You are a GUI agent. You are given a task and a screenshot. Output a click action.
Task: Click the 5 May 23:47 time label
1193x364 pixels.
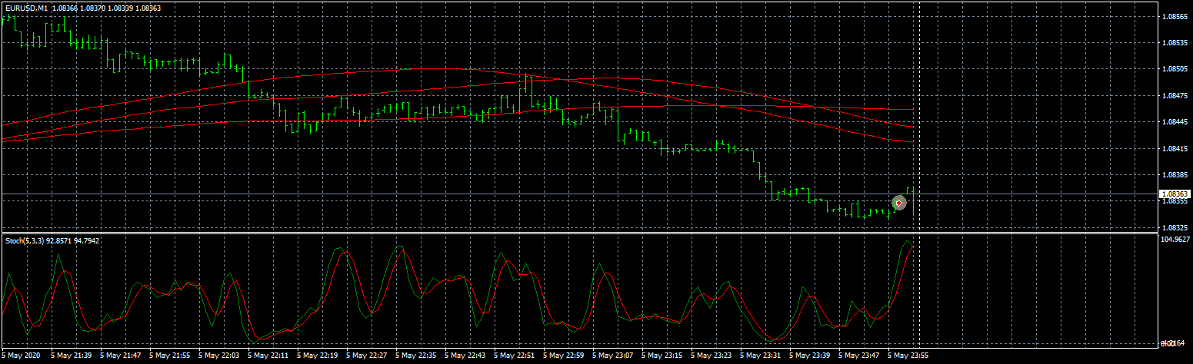pyautogui.click(x=859, y=356)
